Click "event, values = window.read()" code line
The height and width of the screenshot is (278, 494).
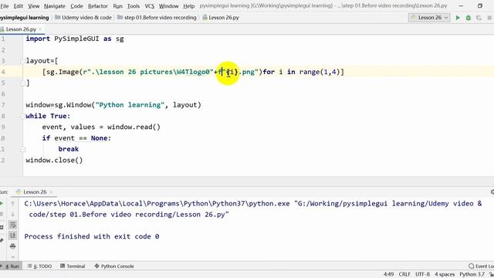tap(101, 127)
